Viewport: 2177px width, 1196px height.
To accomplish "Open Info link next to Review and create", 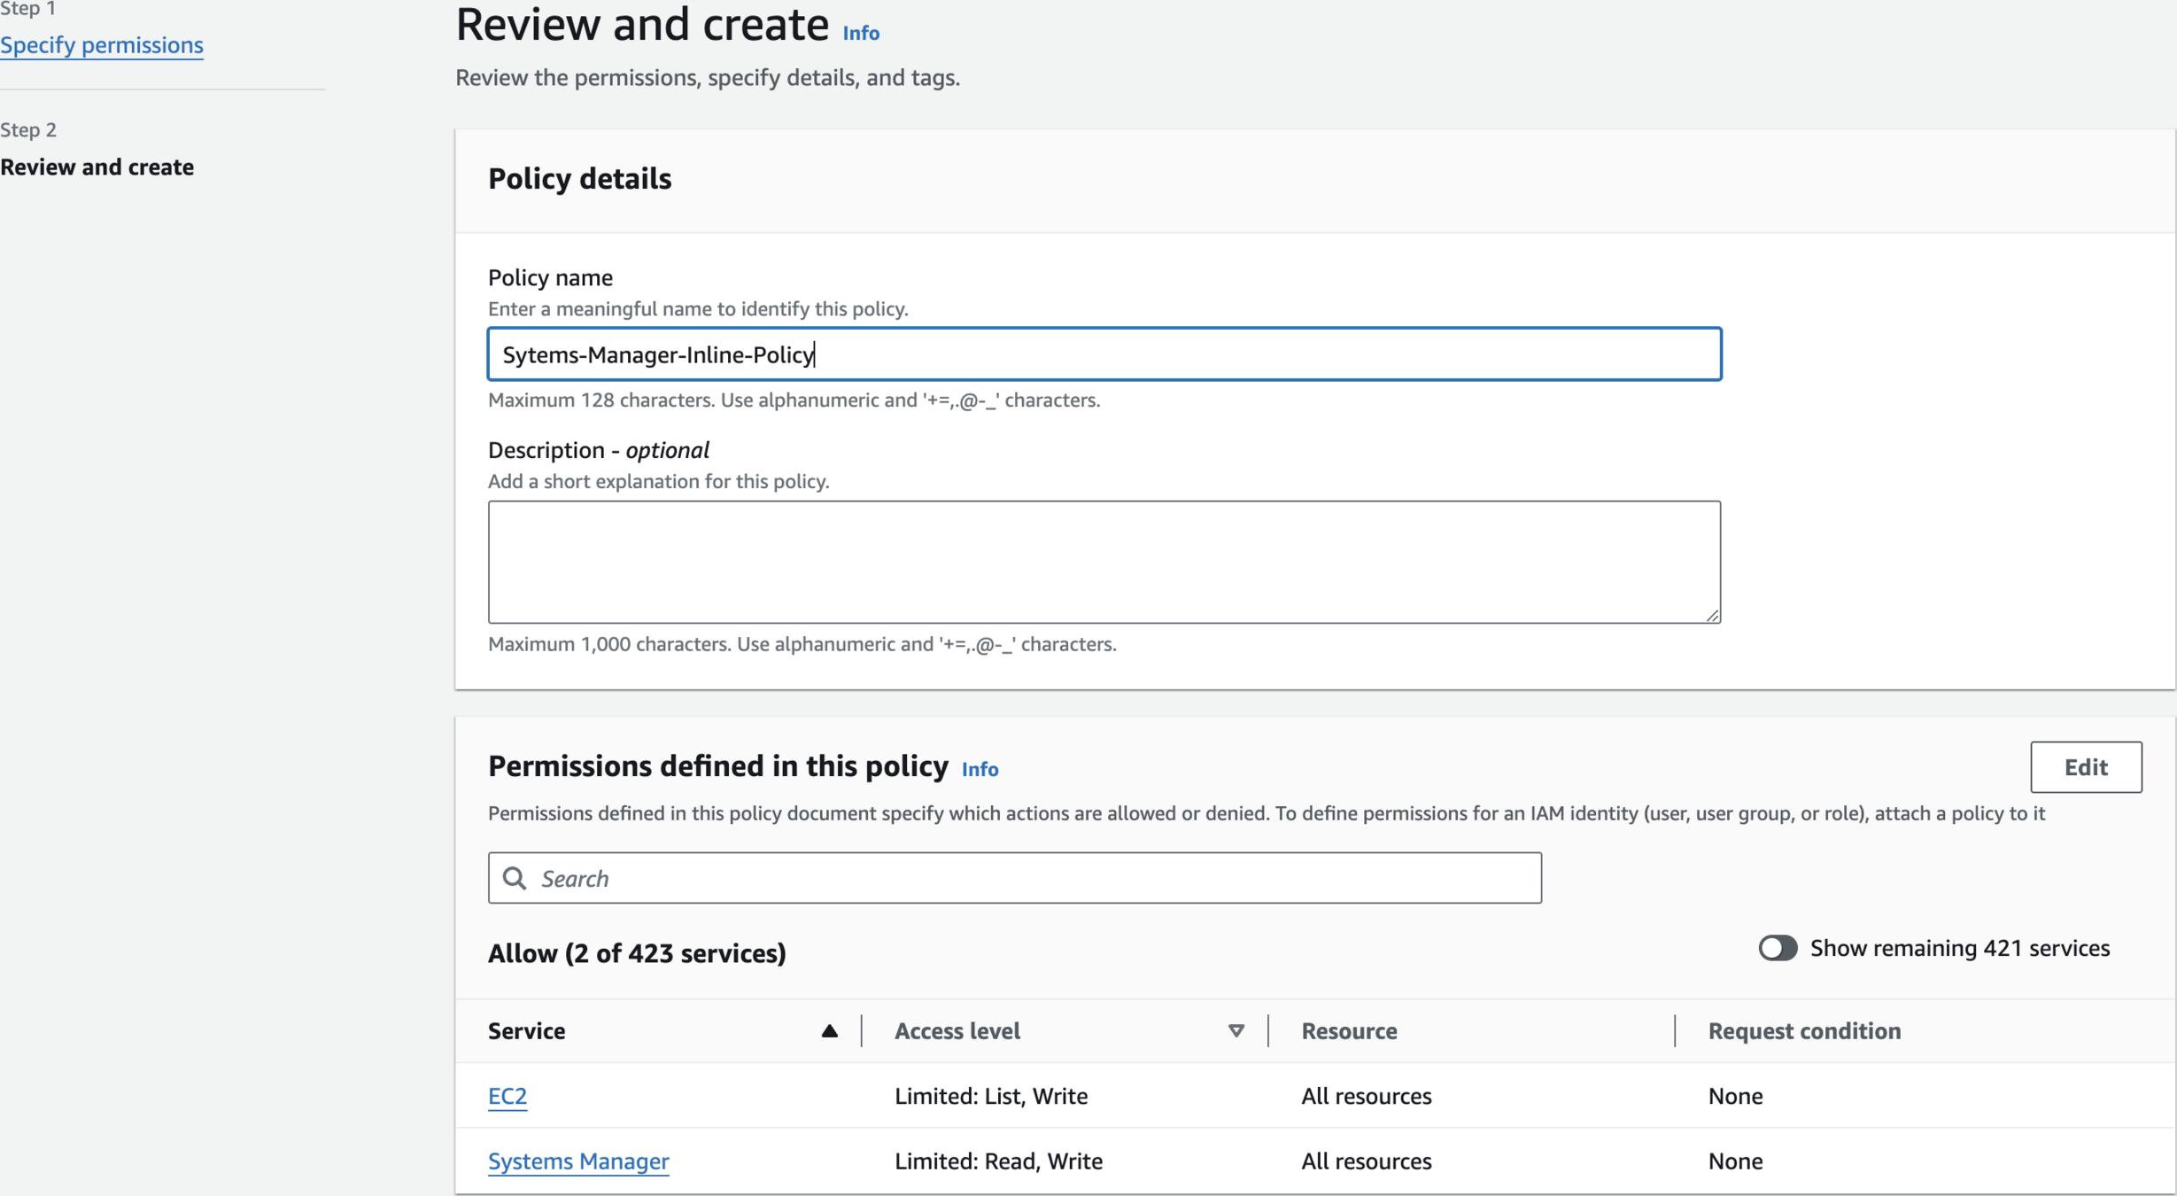I will click(x=860, y=33).
